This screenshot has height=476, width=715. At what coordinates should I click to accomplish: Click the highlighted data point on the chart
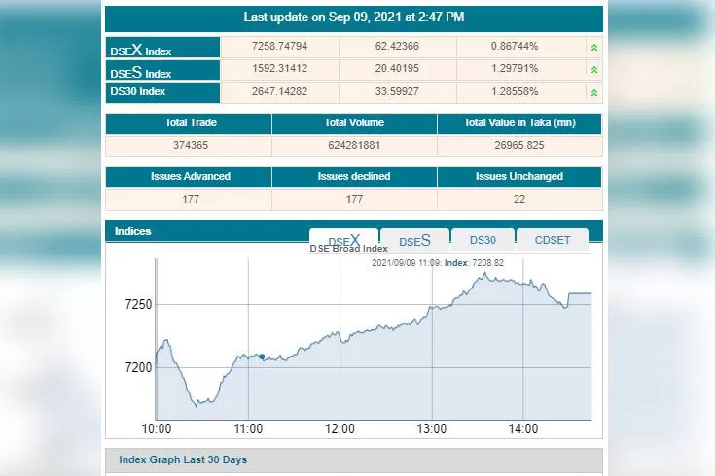[262, 357]
